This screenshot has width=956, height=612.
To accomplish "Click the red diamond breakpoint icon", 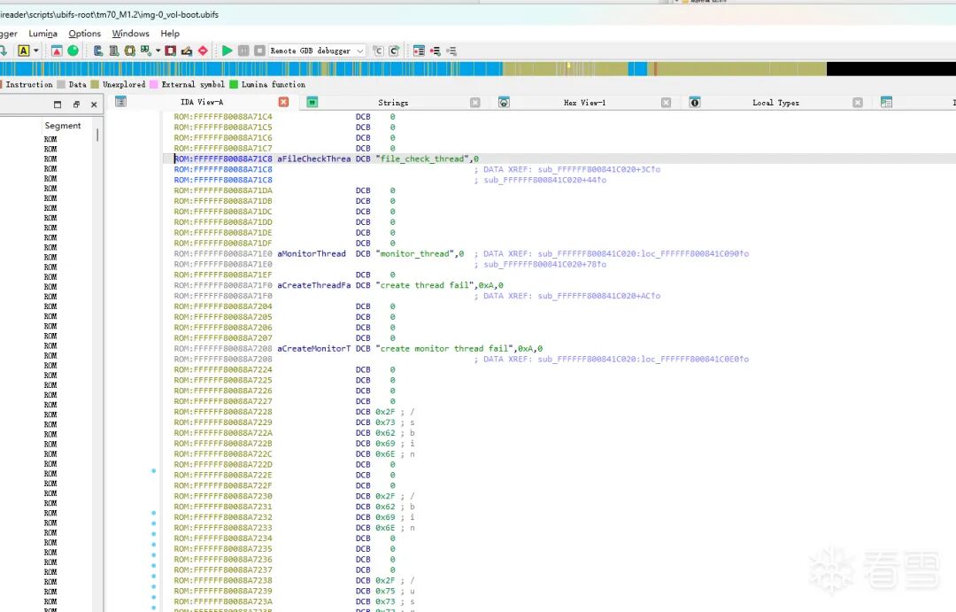I will coord(203,50).
